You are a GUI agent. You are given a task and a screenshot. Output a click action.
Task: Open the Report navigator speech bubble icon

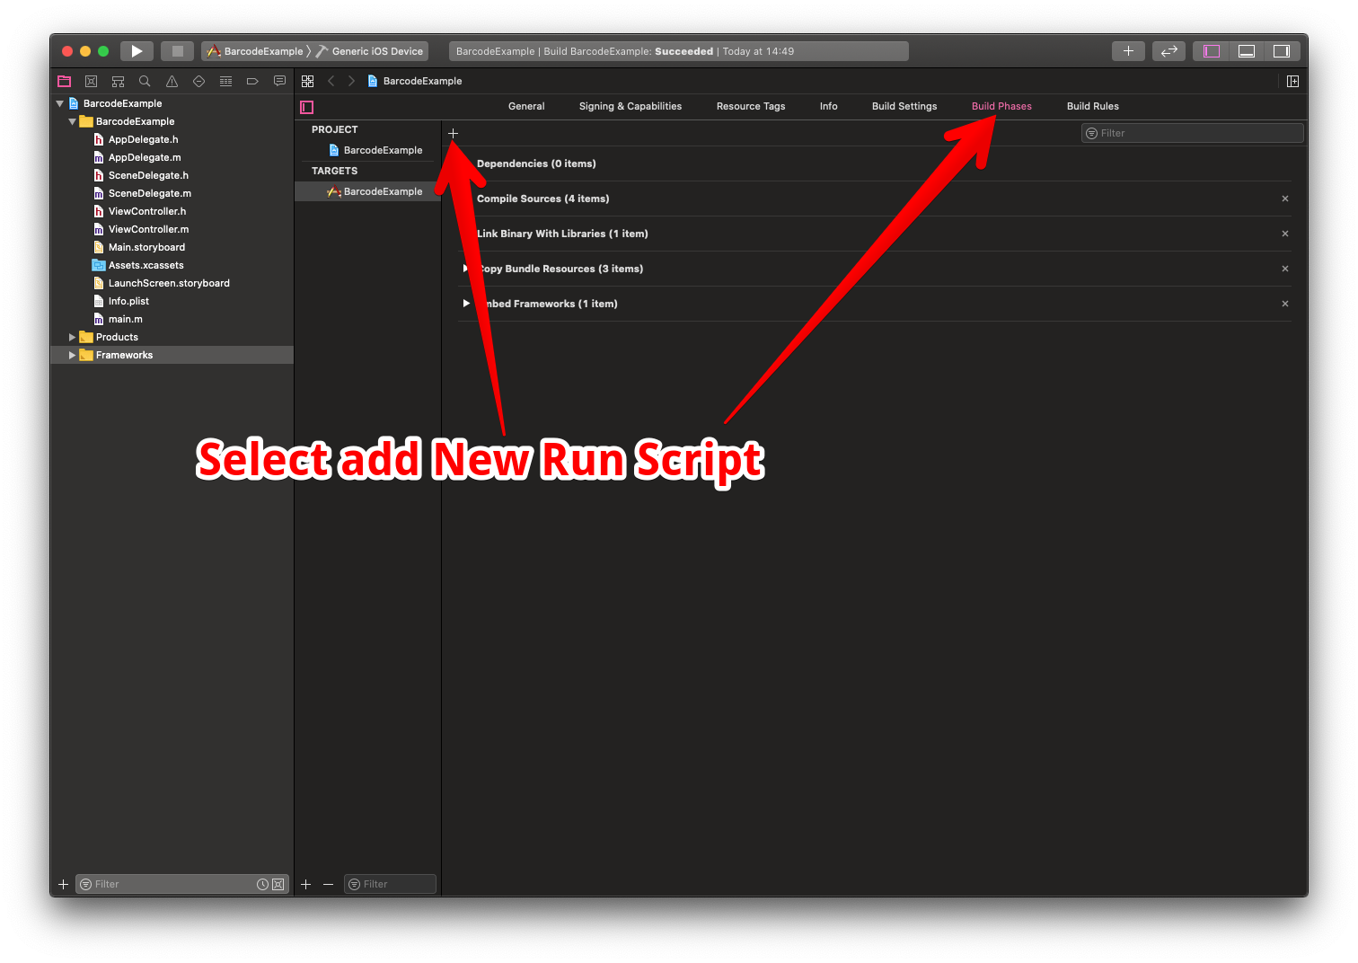pos(279,81)
